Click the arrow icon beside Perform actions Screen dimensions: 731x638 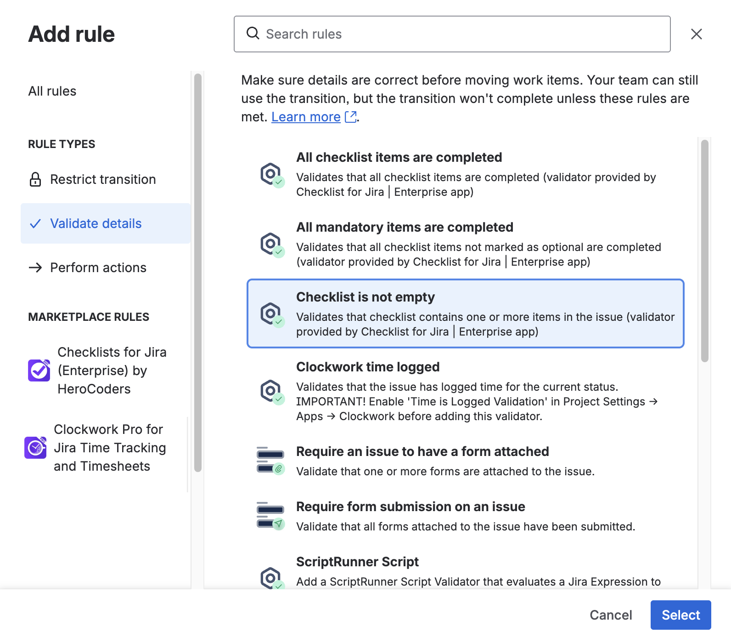coord(35,268)
